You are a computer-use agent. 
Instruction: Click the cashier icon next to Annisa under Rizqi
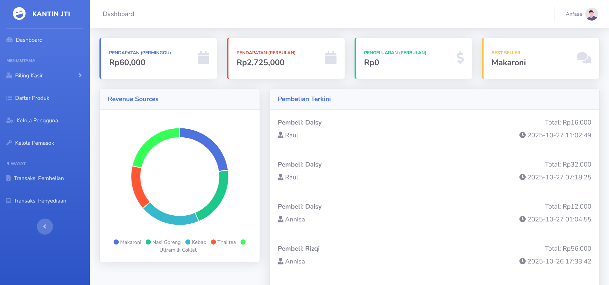280,261
